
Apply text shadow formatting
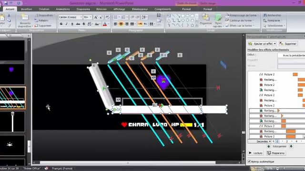pos(84,24)
